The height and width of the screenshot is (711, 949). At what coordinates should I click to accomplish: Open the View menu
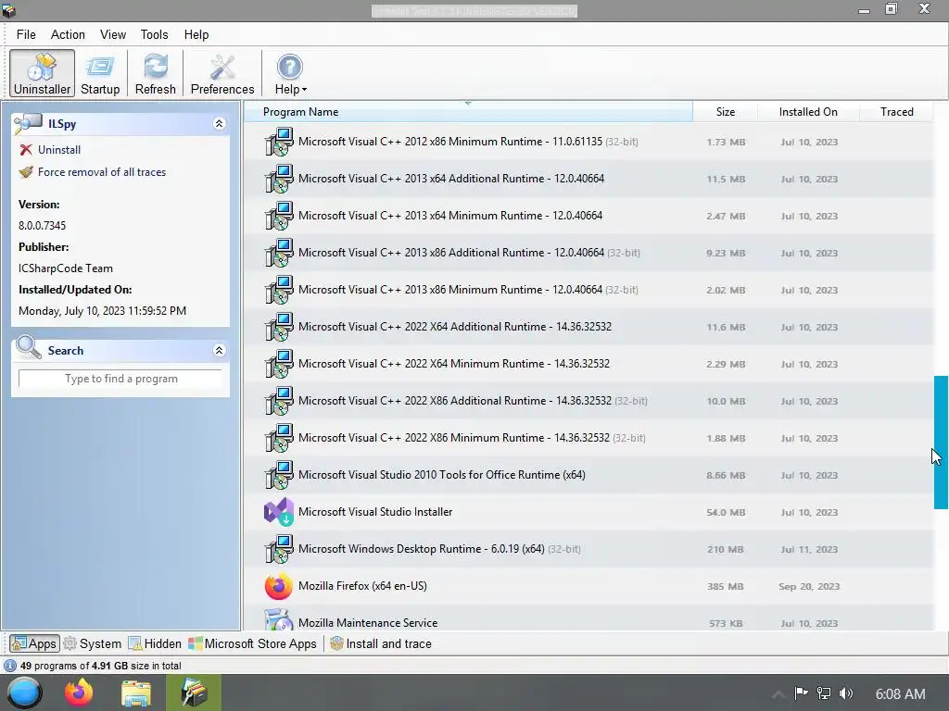tap(112, 34)
